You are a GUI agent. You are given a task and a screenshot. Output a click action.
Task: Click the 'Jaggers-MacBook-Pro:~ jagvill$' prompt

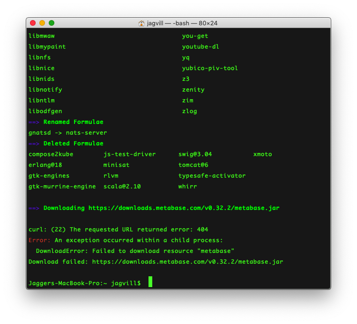pos(85,283)
